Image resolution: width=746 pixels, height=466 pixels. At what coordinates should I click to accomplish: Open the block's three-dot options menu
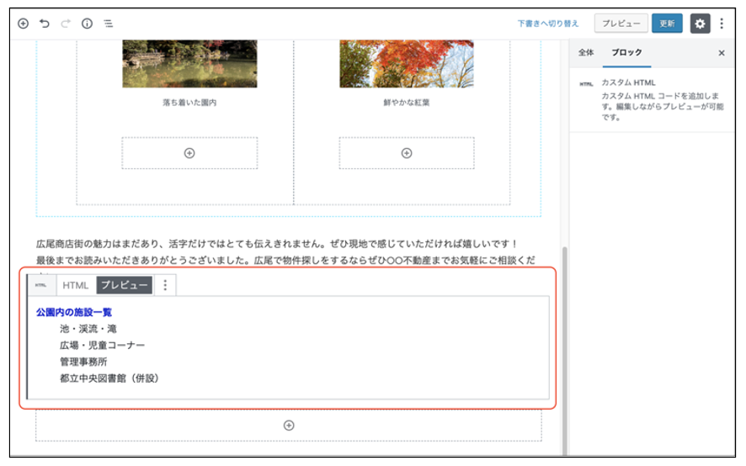[165, 285]
